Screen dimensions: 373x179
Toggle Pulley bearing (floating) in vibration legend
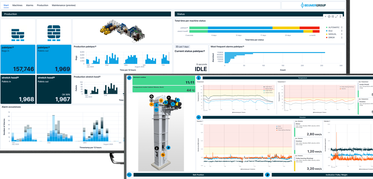283,130
